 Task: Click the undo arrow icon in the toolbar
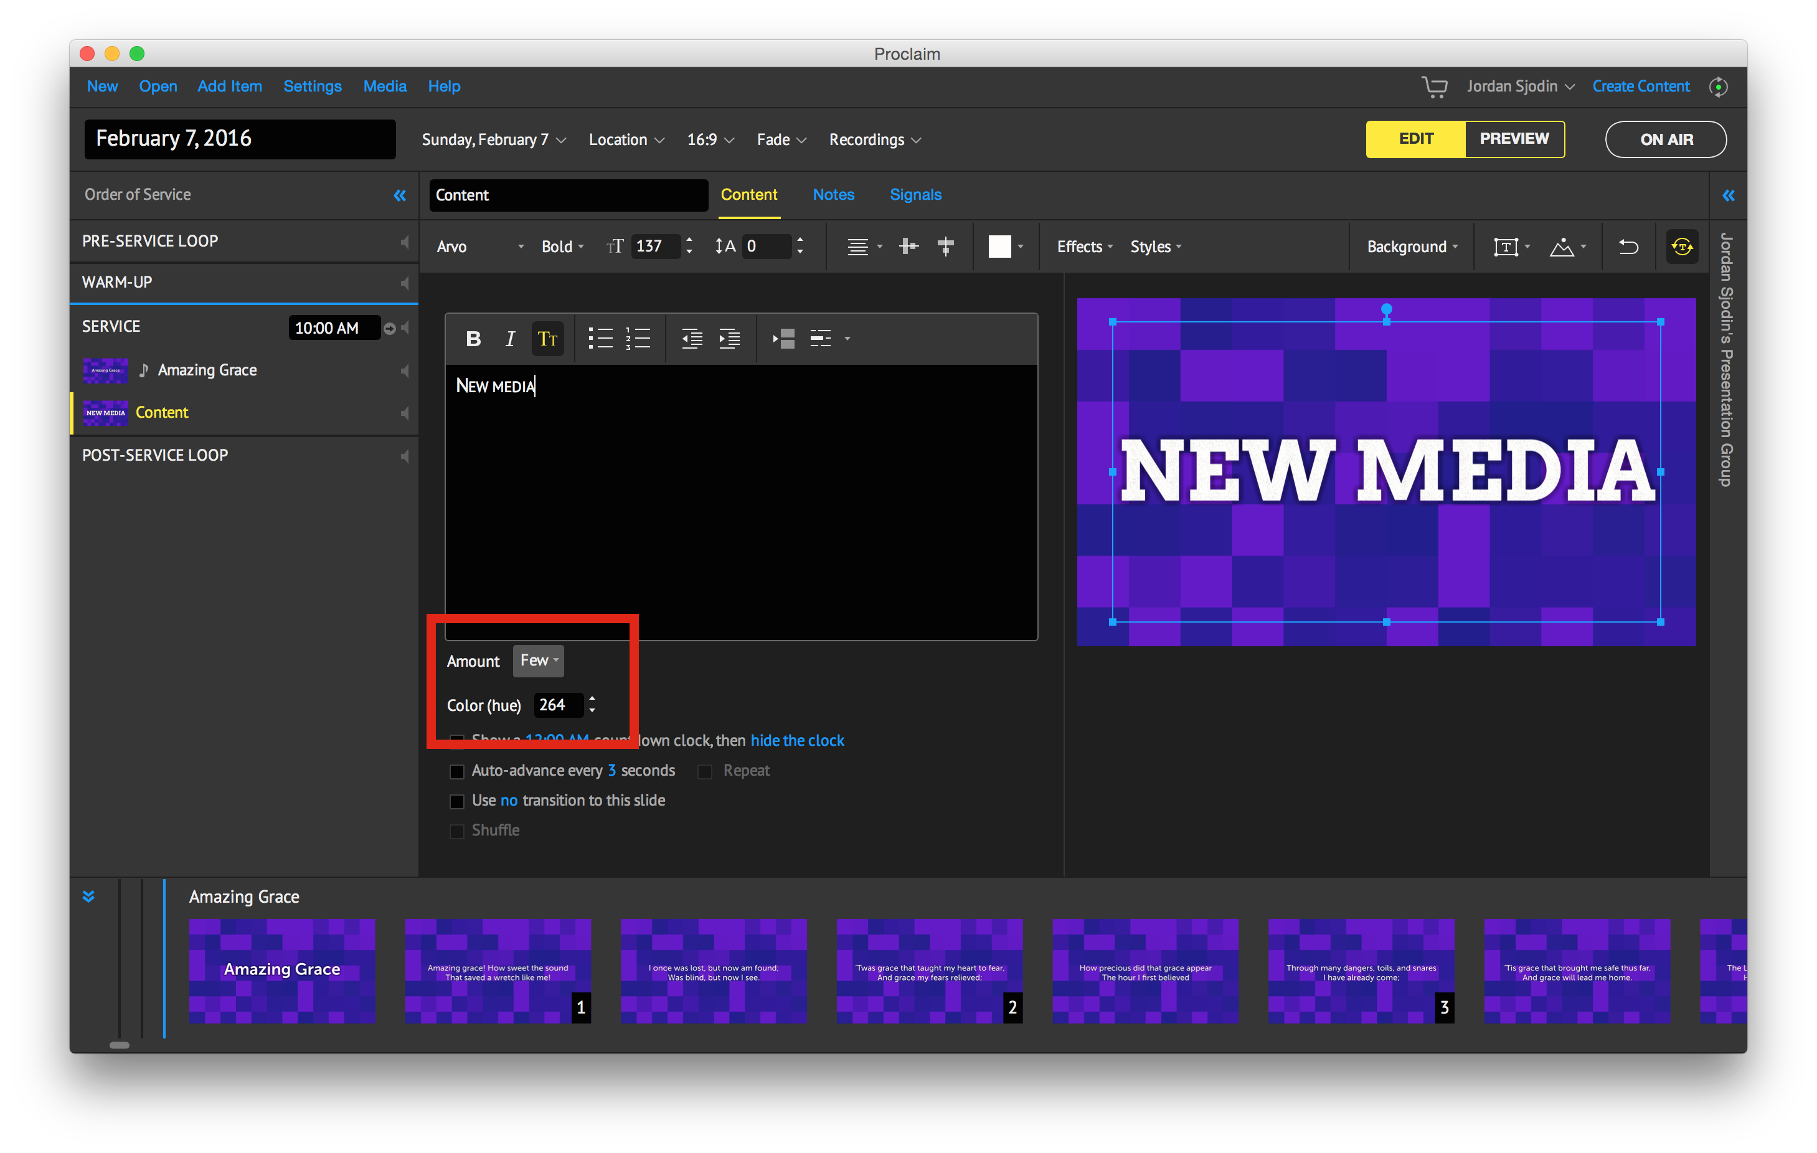coord(1628,247)
